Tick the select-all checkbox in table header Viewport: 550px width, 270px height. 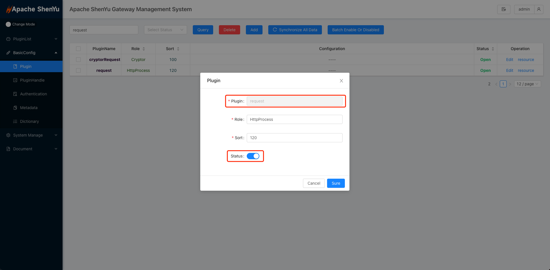coord(78,49)
